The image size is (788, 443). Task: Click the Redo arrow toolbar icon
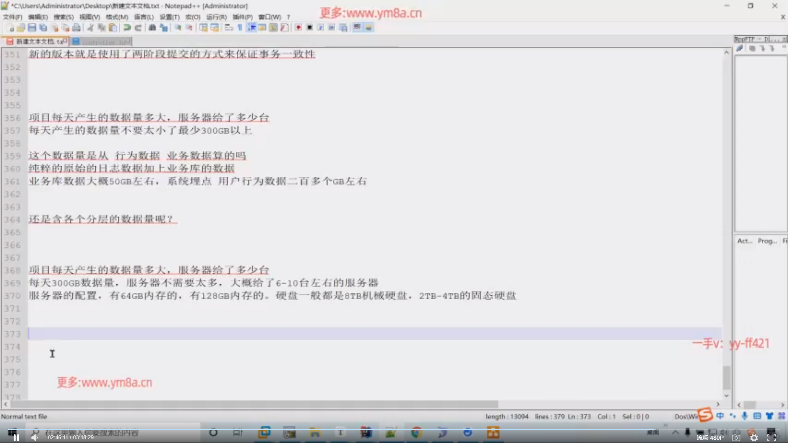pos(138,27)
